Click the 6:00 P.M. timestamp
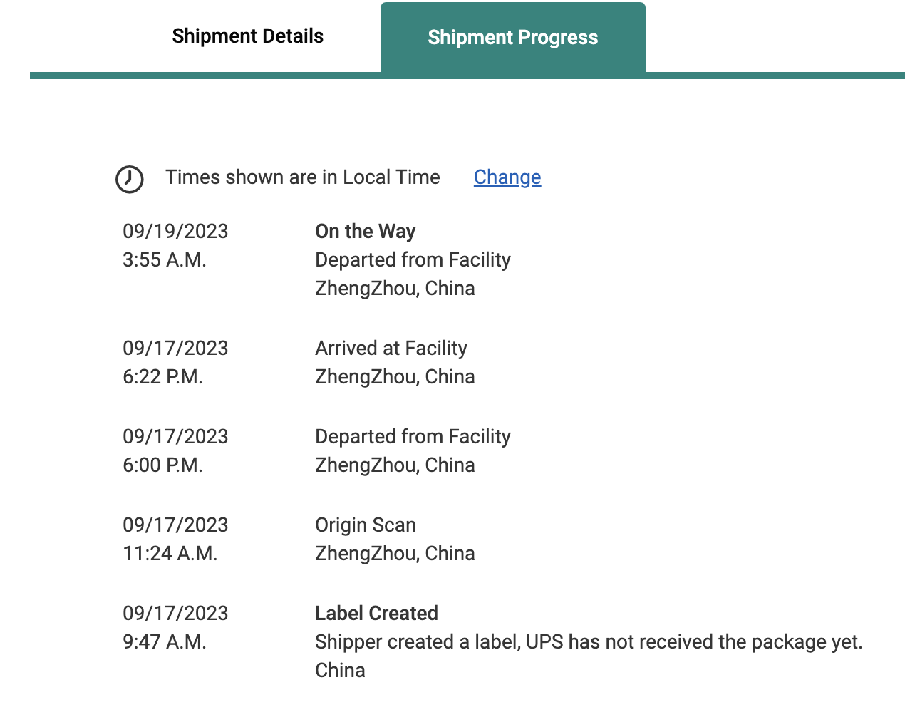 tap(162, 465)
